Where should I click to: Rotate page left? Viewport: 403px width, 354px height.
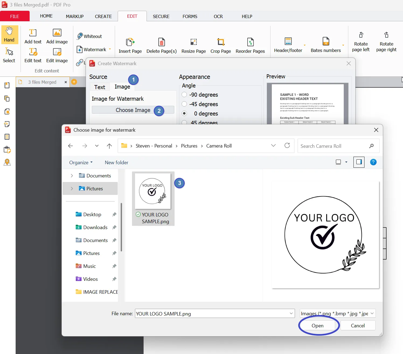(x=361, y=42)
